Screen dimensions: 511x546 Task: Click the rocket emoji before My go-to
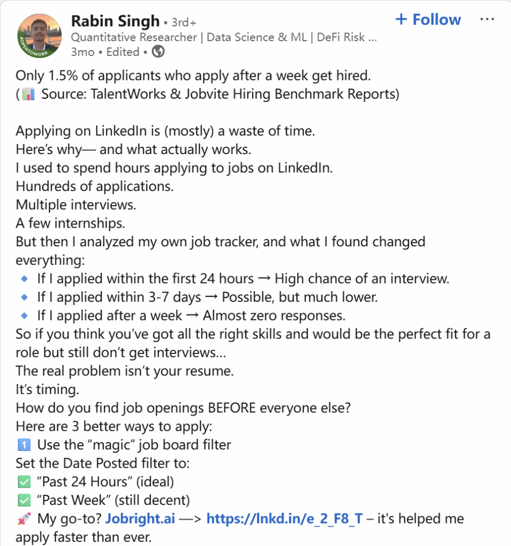24,519
